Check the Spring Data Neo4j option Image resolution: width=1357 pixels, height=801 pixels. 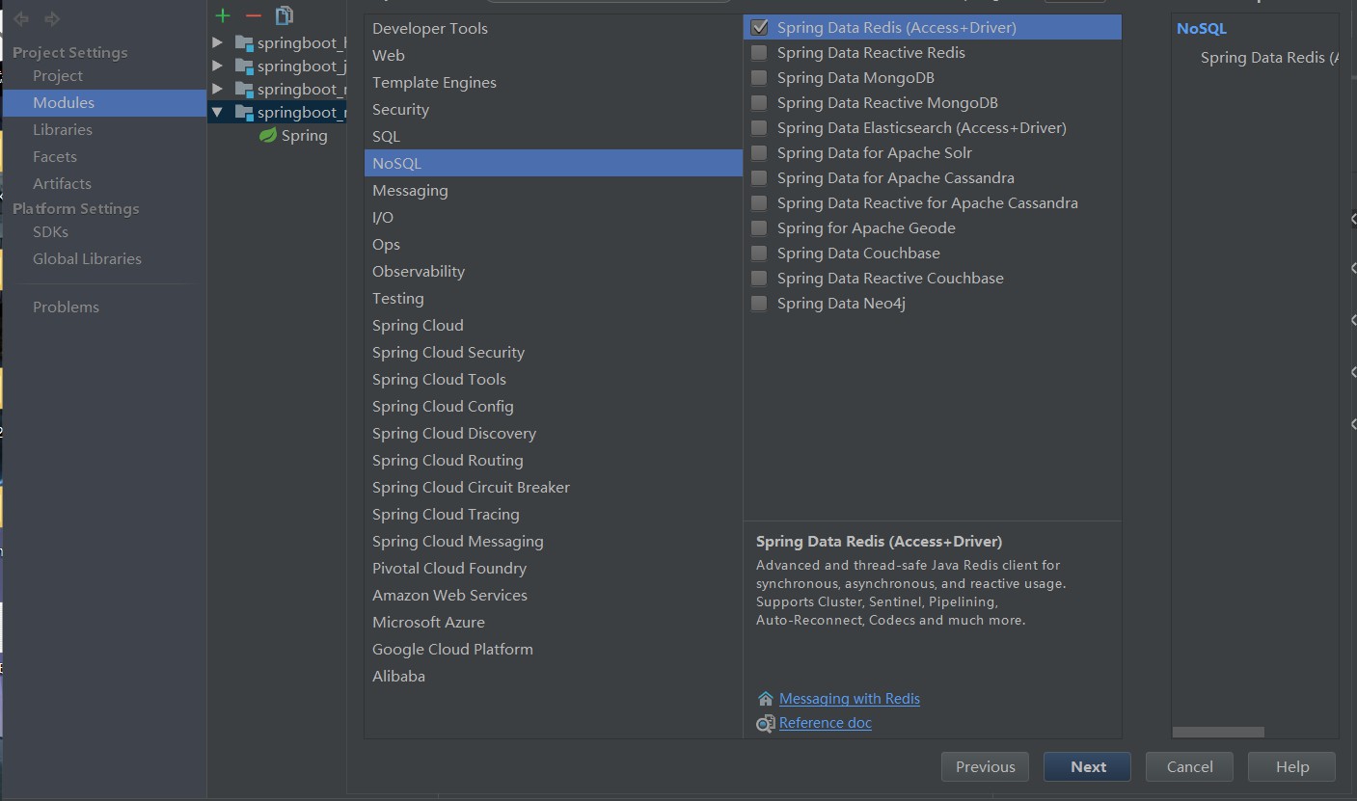click(x=759, y=304)
